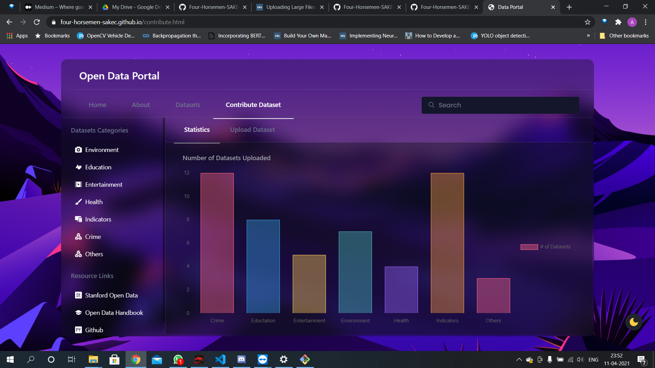Toggle dark mode with moon button
The width and height of the screenshot is (655, 368).
pyautogui.click(x=634, y=322)
